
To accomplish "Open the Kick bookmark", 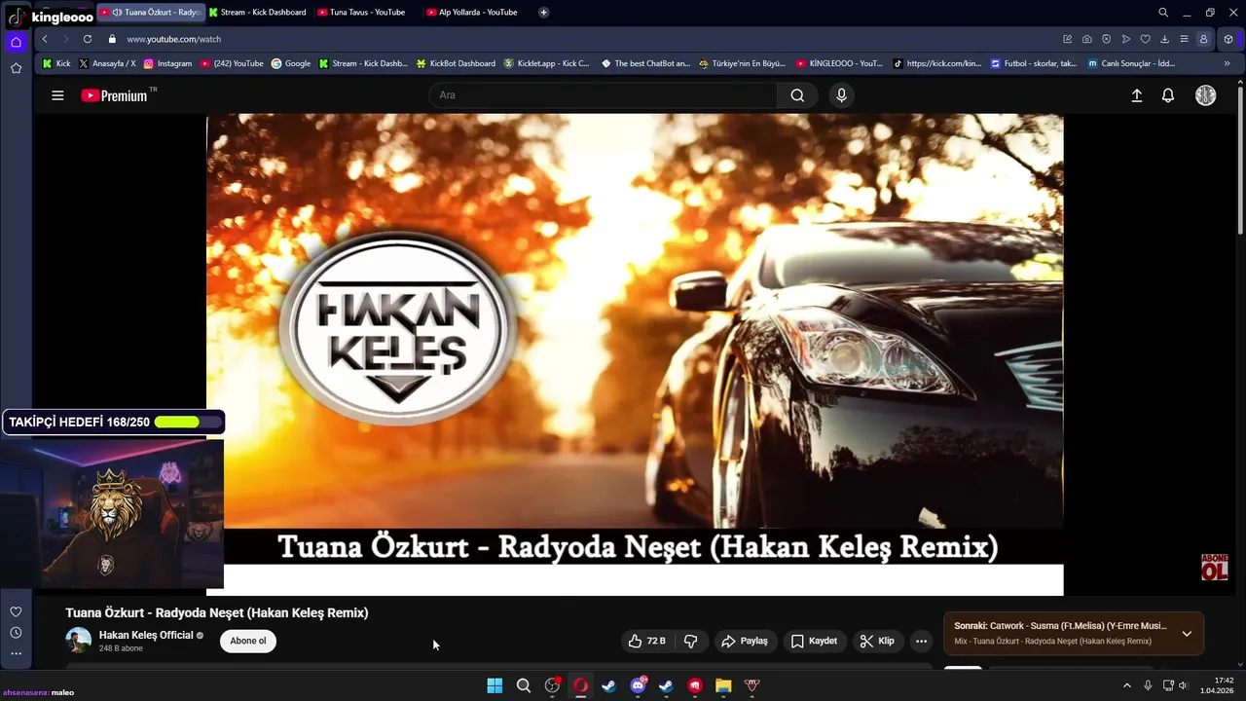I will pyautogui.click(x=56, y=63).
